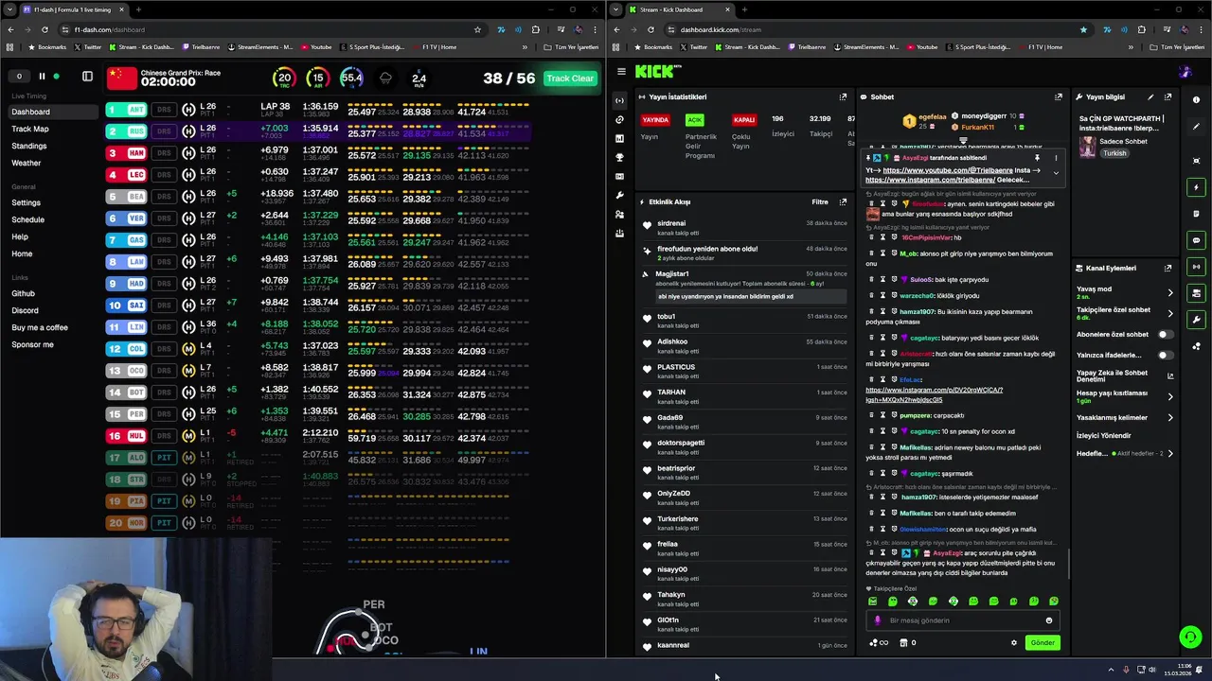Open the analytics chart icon in Kick sidebar
The height and width of the screenshot is (681, 1212).
click(x=619, y=138)
